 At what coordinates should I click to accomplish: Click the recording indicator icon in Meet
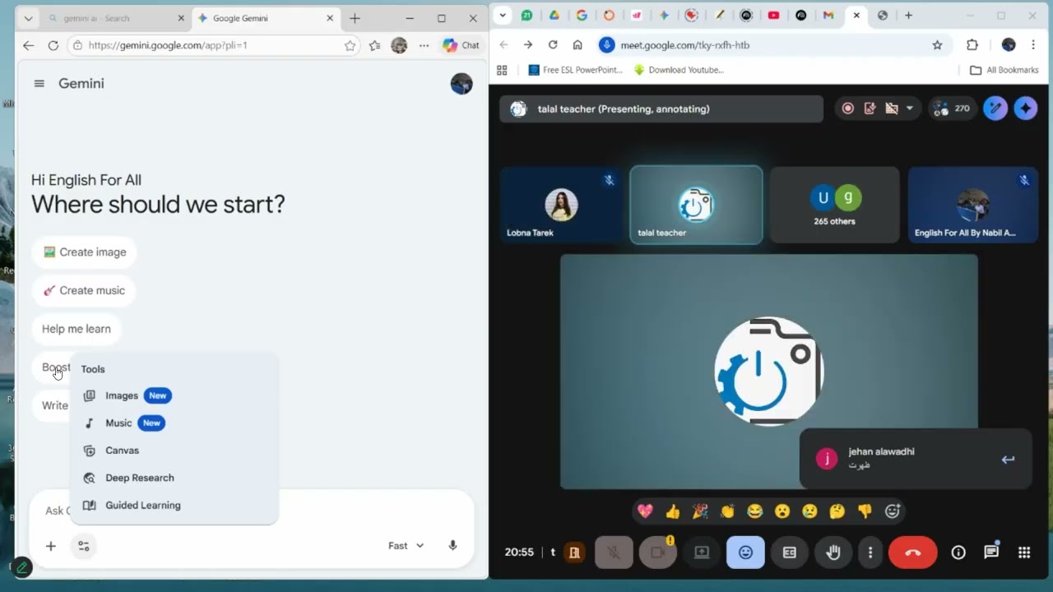(x=848, y=109)
